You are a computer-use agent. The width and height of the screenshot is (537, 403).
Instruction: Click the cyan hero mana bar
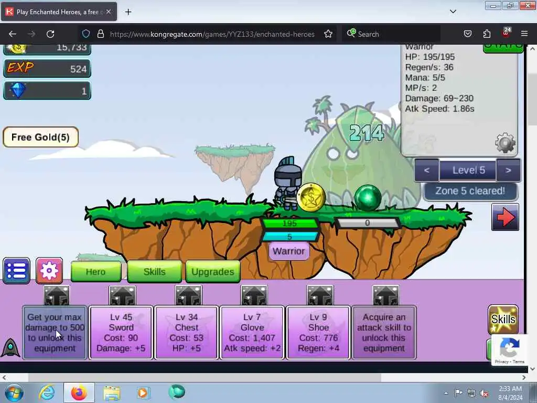pos(289,237)
